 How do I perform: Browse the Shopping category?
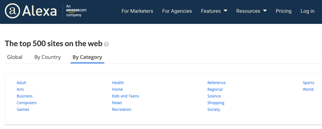click(x=216, y=103)
